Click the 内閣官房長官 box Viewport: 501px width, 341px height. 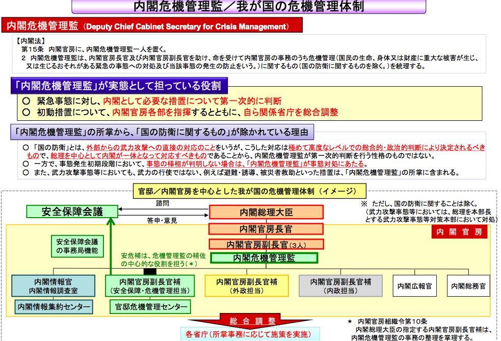(x=266, y=229)
